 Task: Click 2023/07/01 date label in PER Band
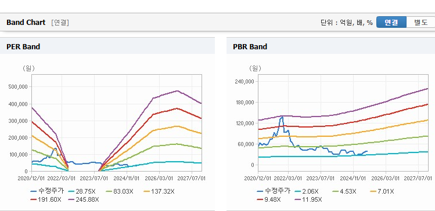click(x=94, y=178)
